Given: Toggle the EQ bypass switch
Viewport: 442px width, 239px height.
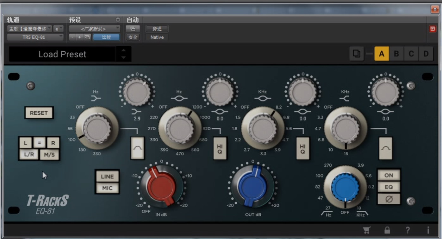Looking at the screenshot, I should coord(389,187).
